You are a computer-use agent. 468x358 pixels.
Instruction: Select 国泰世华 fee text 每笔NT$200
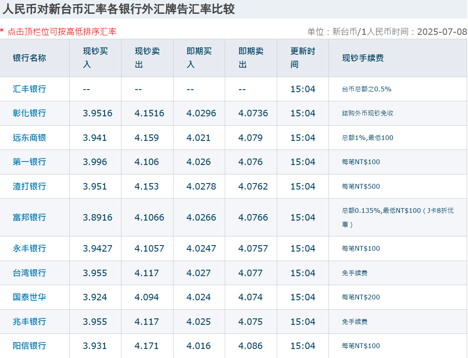(x=361, y=297)
